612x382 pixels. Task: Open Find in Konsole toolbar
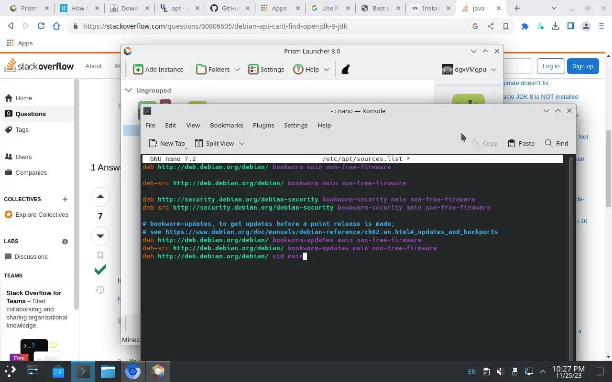[557, 143]
